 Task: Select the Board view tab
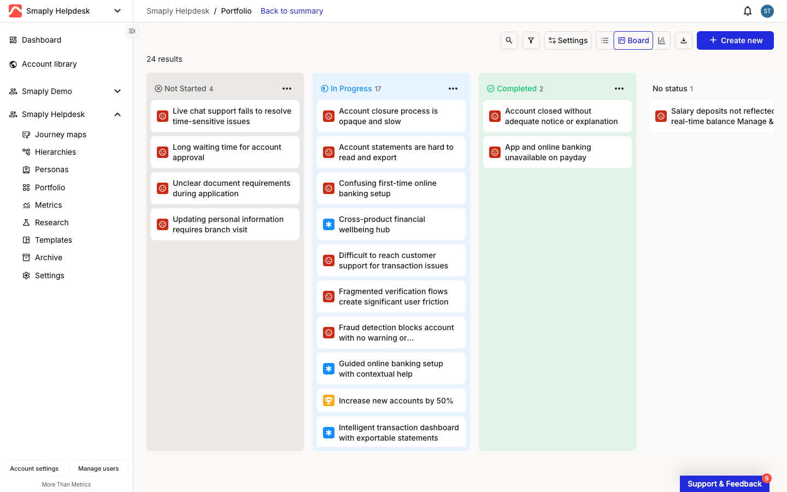[x=633, y=40]
